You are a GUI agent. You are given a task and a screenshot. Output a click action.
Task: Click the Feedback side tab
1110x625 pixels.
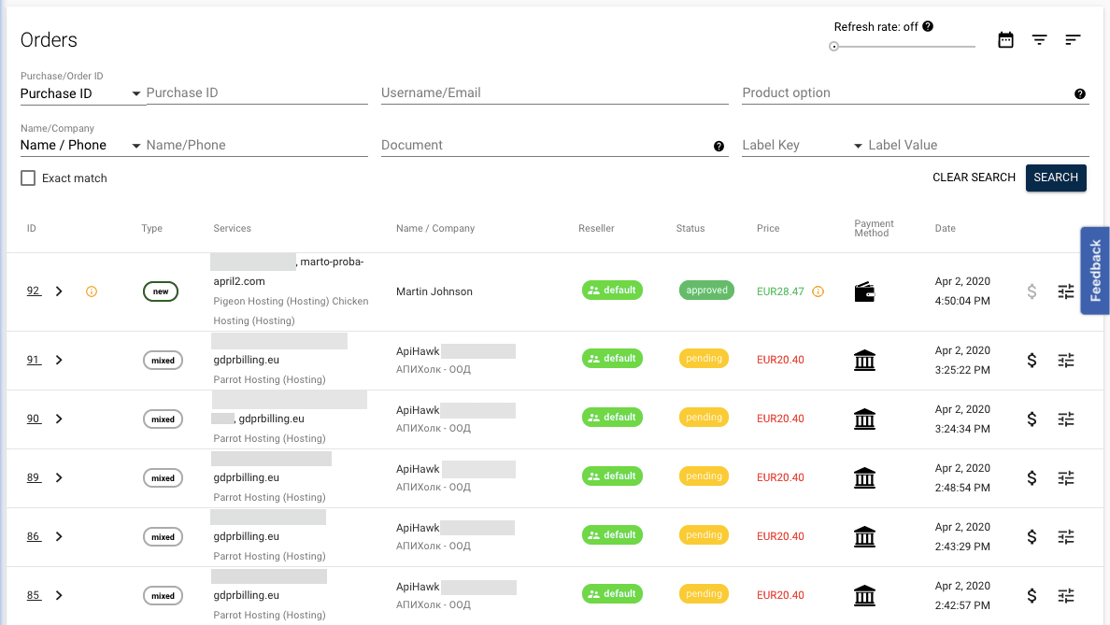coord(1095,271)
